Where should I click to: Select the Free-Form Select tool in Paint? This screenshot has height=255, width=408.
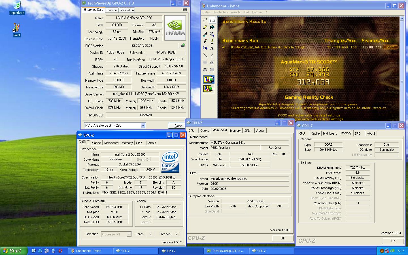click(x=205, y=20)
